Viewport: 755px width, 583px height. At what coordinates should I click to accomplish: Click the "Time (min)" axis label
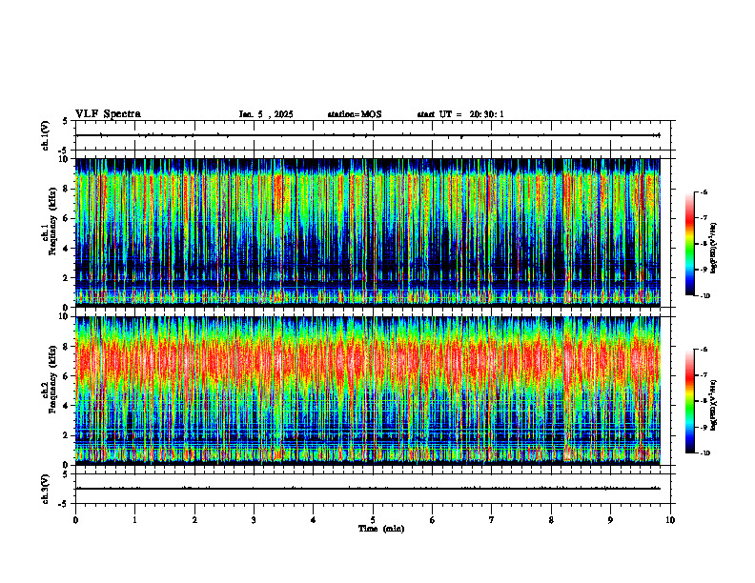point(381,529)
